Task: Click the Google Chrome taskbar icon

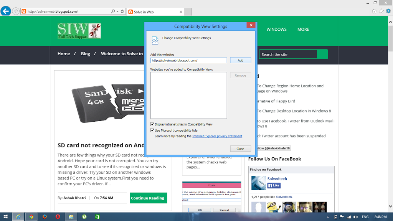Action: (31, 217)
